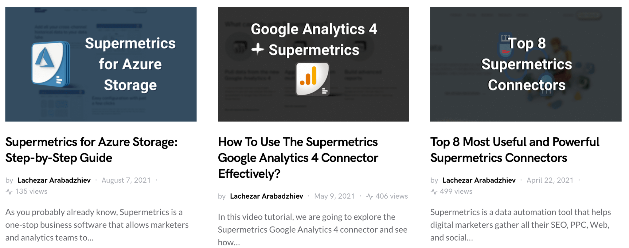Open the Google Analytics 4 Connector article title

pos(298,158)
